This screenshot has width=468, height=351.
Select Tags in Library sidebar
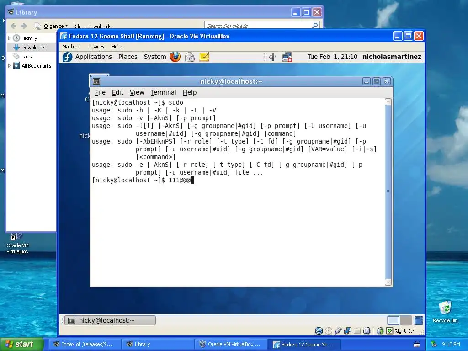(x=27, y=56)
